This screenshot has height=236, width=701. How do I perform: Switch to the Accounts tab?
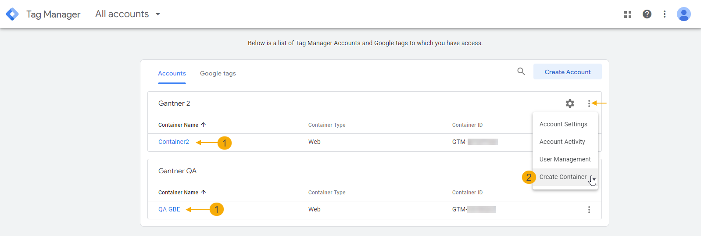point(172,73)
